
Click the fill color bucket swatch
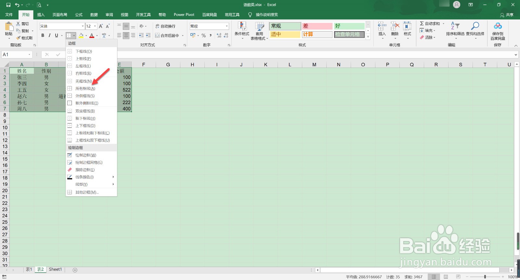81,35
